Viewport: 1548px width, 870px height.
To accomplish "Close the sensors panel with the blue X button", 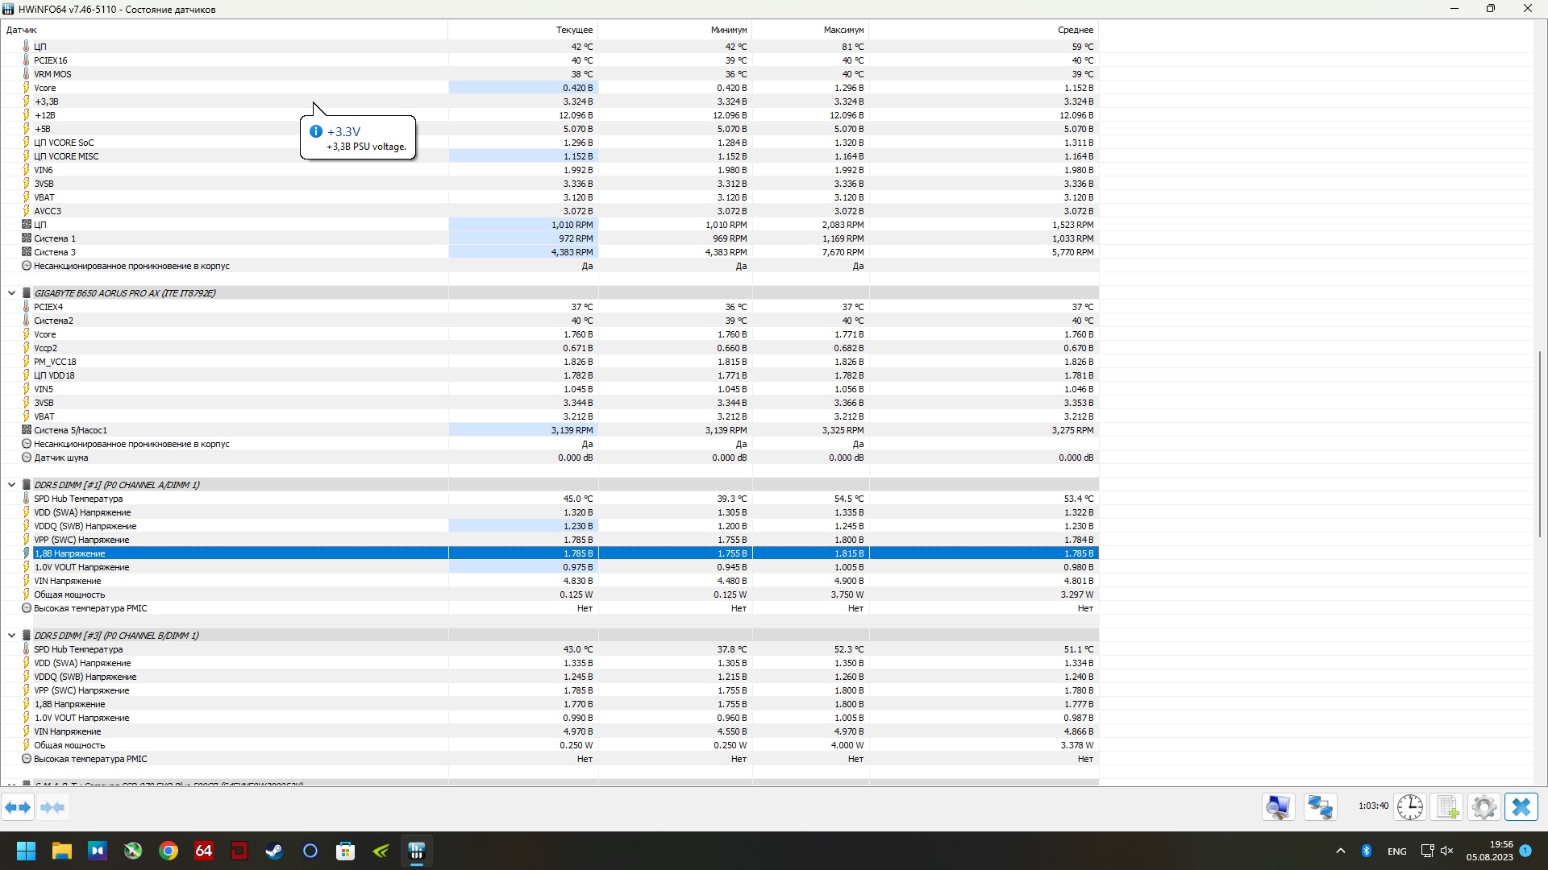I will point(1521,807).
